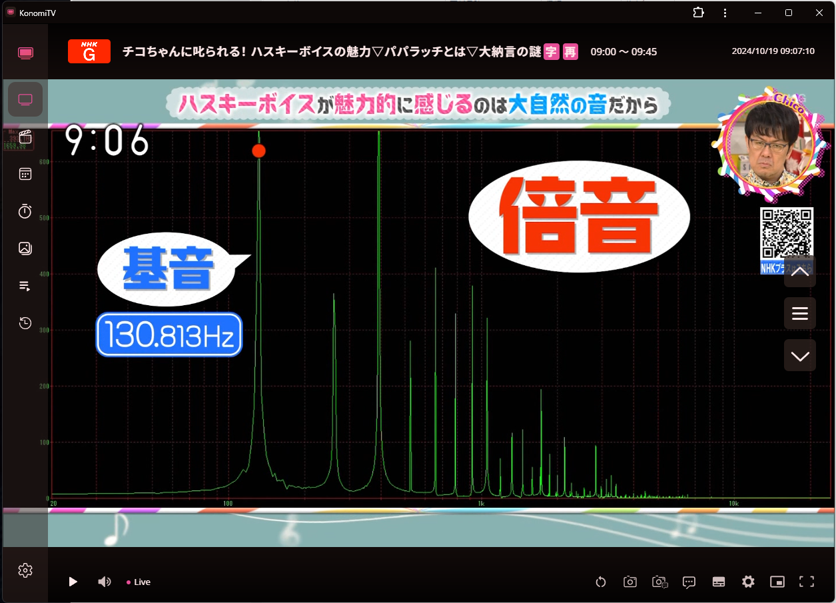Open the watch history icon
Screen dimensions: 836x603
pos(25,323)
